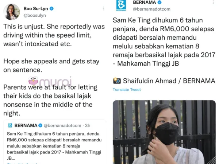Viewport: 219px width, 164px height.
Task: Click @bernamadotcom handle in the quoted tweet
Action: coord(62,125)
